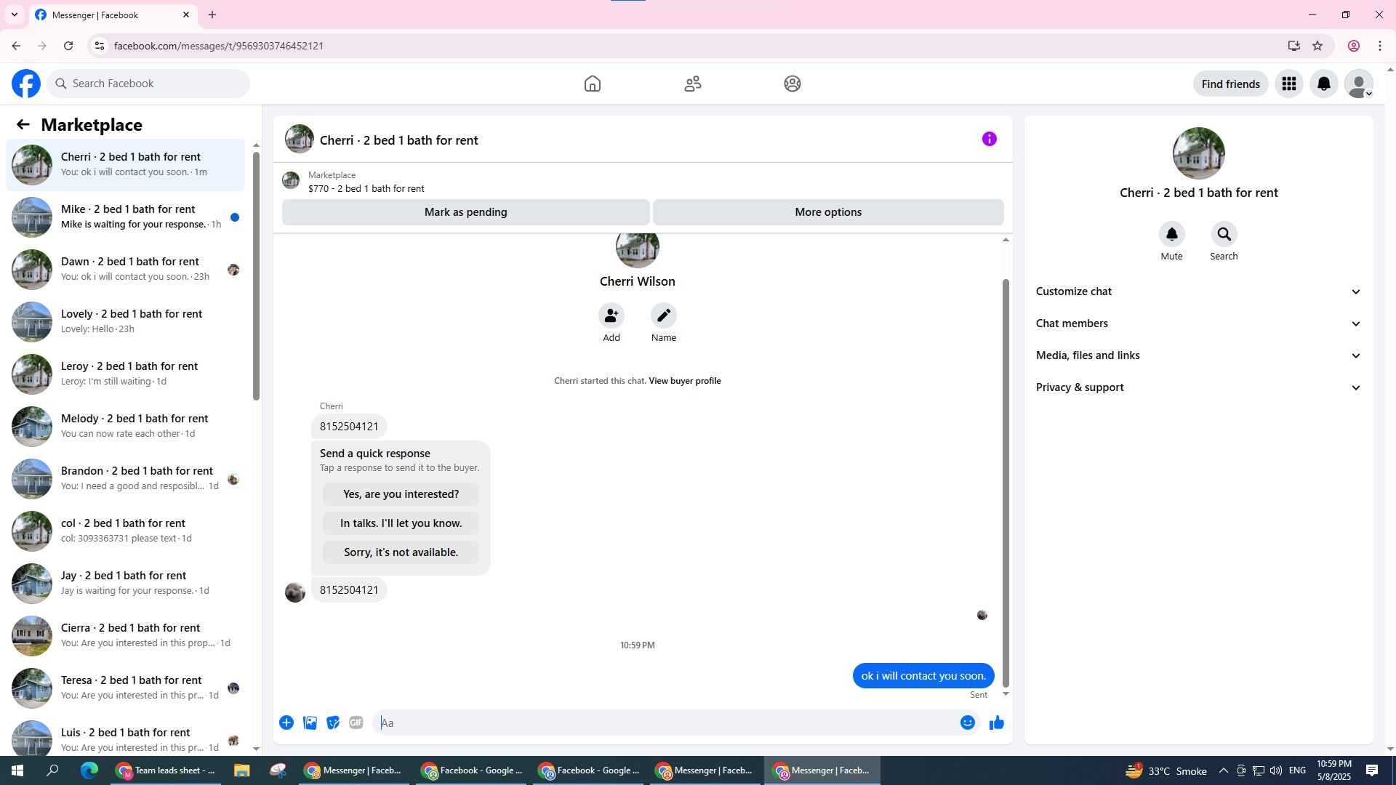Open the account profile avatar menu

tap(1359, 84)
